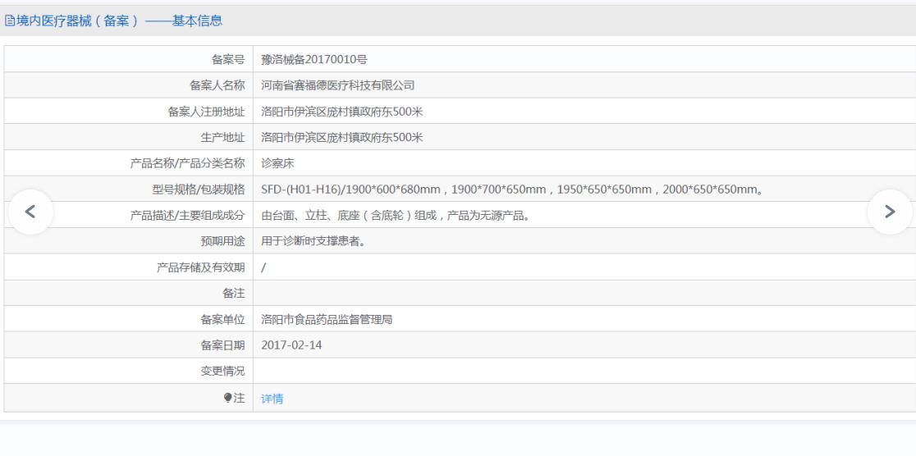This screenshot has width=916, height=456.
Task: Open the 详情 link
Action: click(273, 399)
